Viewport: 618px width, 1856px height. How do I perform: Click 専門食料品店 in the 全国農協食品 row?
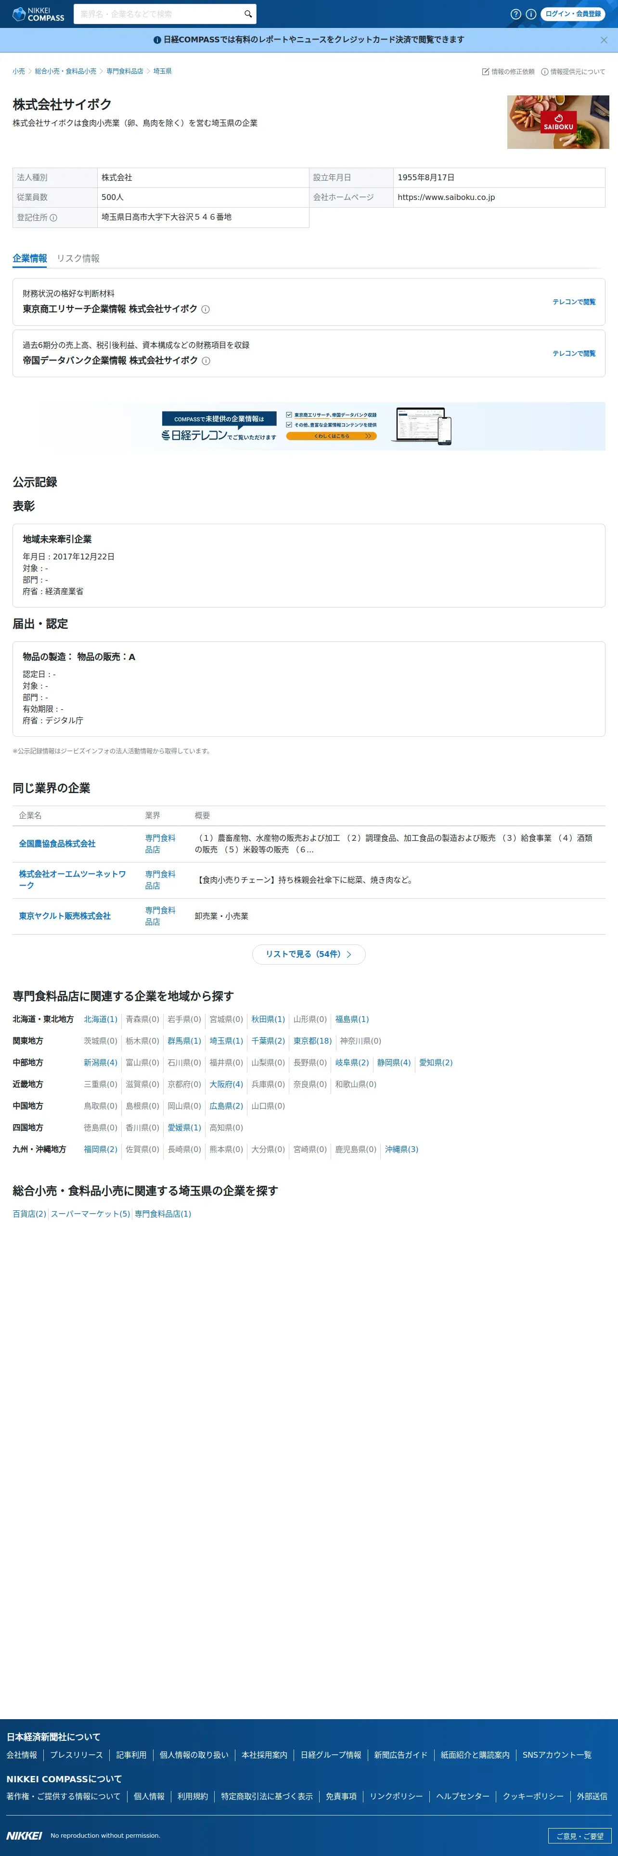160,844
